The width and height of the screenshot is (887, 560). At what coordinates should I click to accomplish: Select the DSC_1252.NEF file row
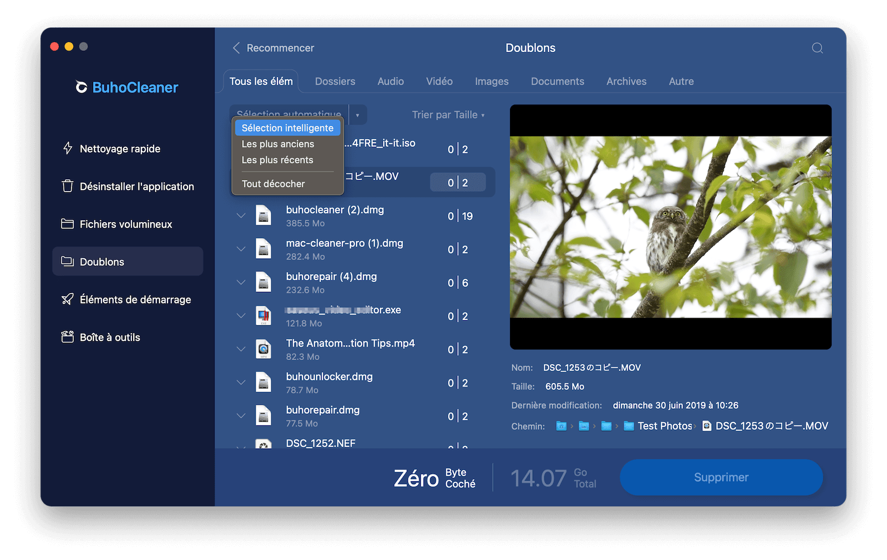[363, 444]
